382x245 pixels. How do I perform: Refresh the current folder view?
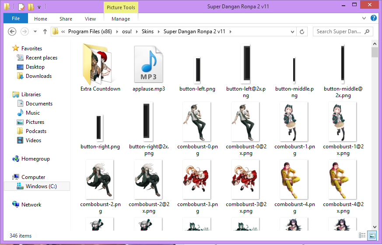pyautogui.click(x=302, y=31)
